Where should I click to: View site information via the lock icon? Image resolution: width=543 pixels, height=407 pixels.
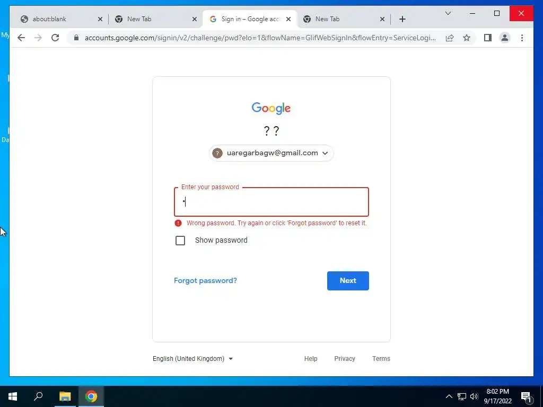coord(76,38)
